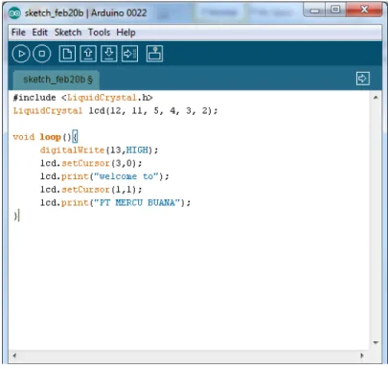Viewport: 388px width, 369px height.
Task: Click the Save sketch arrow-down icon
Action: (109, 54)
